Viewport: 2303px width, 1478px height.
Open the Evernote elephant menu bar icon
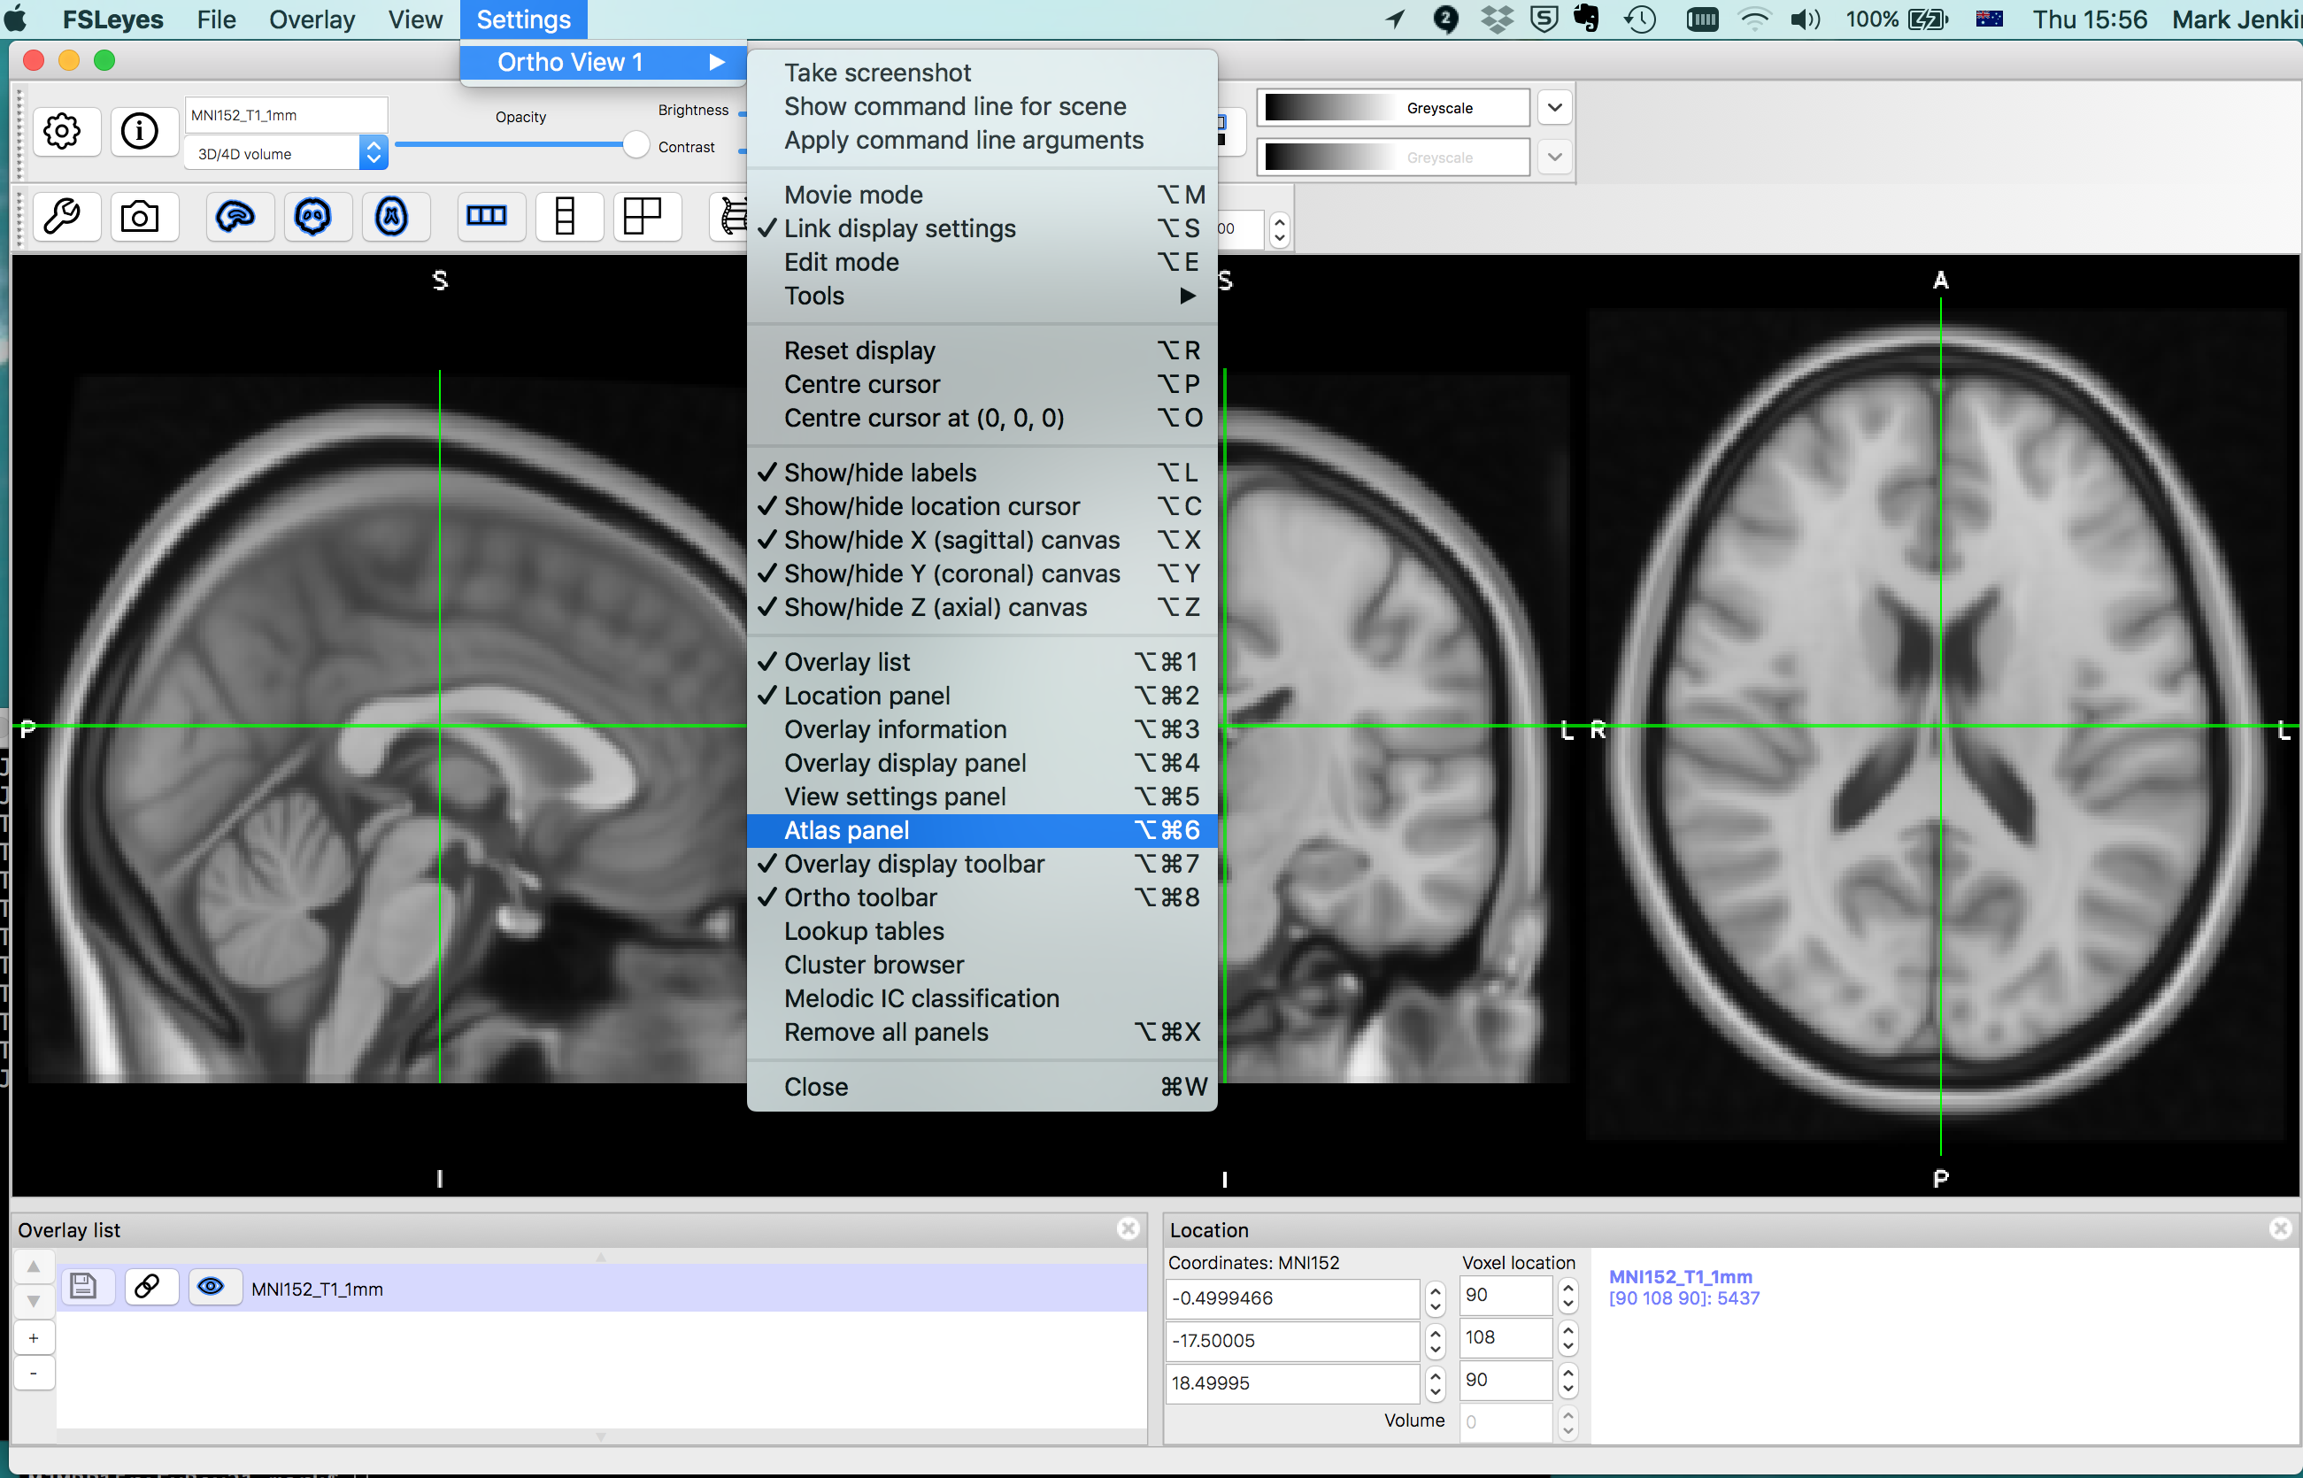tap(1586, 19)
